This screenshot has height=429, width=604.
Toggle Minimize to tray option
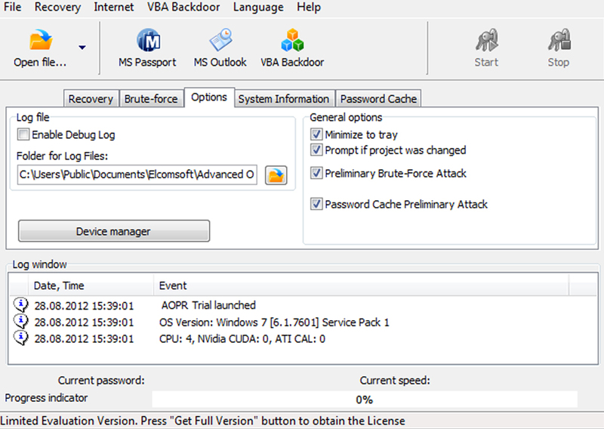coord(316,134)
